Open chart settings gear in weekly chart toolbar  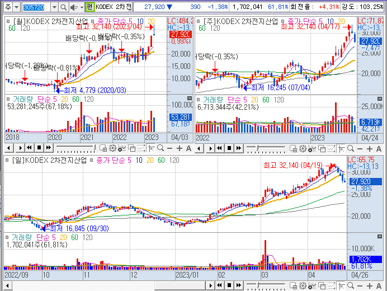pos(303,149)
